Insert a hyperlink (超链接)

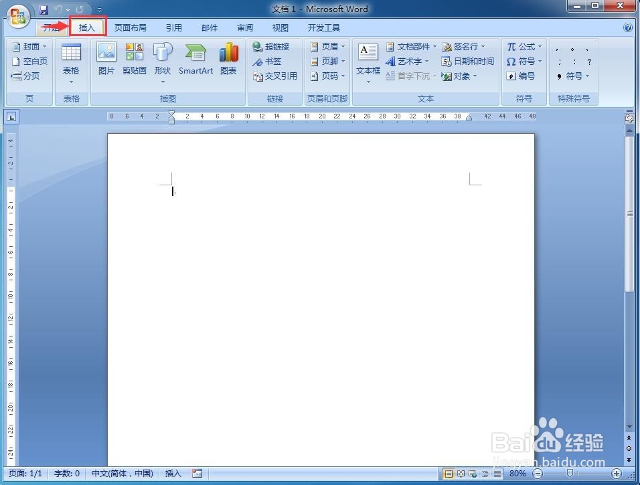tap(271, 47)
